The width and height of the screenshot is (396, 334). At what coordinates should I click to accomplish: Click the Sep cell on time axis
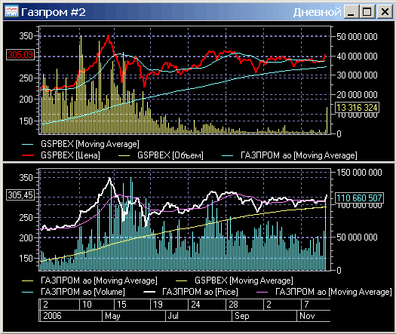tap(265, 316)
